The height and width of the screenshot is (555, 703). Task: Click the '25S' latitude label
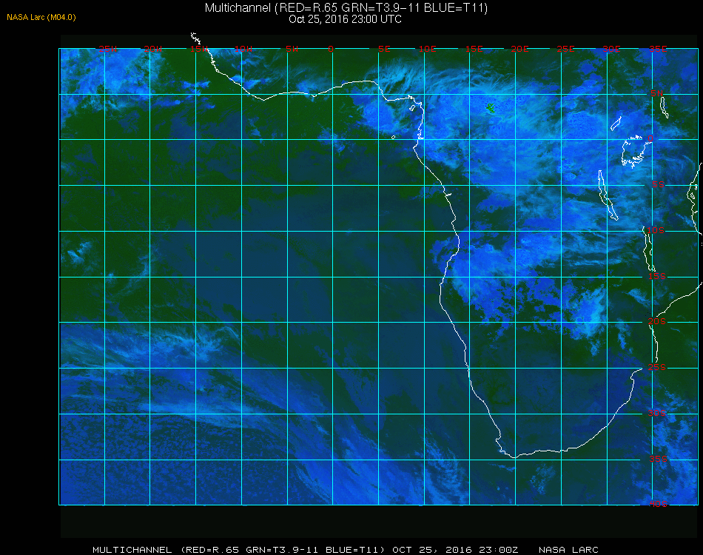pos(657,367)
